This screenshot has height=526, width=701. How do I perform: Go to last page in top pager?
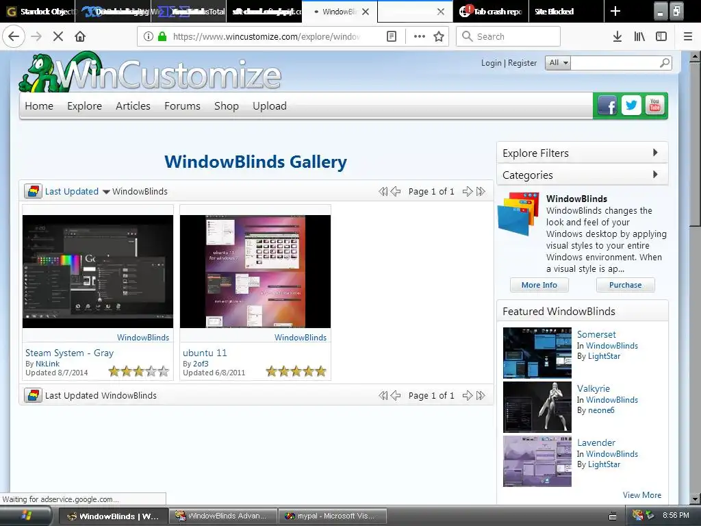481,192
